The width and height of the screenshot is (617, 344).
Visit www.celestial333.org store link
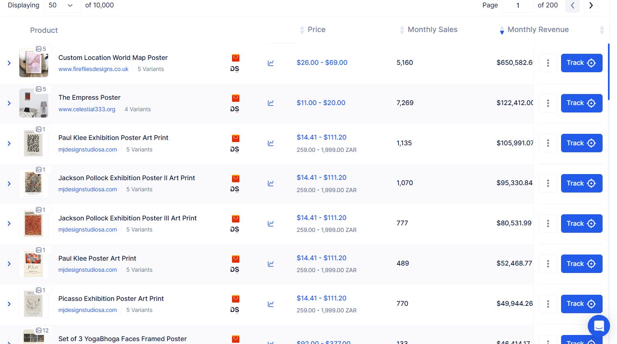click(x=87, y=109)
